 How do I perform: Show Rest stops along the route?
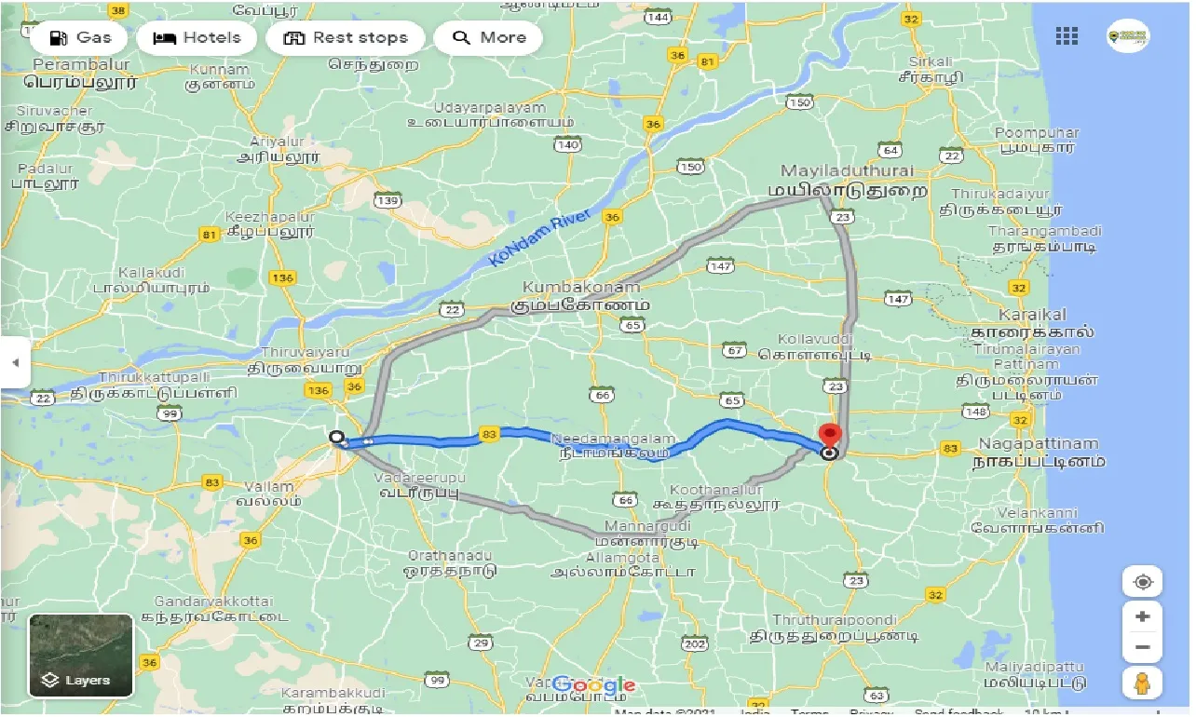(x=346, y=37)
